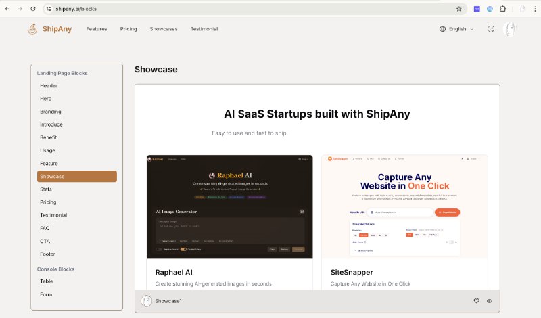541x318 pixels.
Task: Go back with the browser back arrow
Action: click(x=7, y=9)
